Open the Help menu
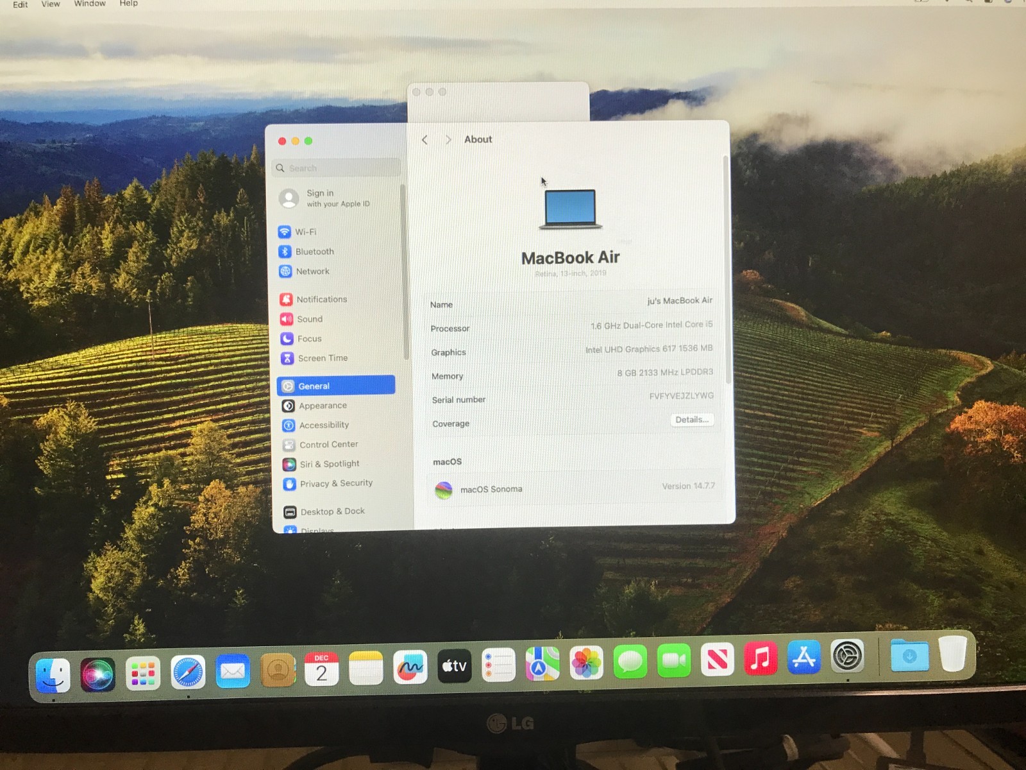Screen dimensions: 1026x770 point(128,3)
